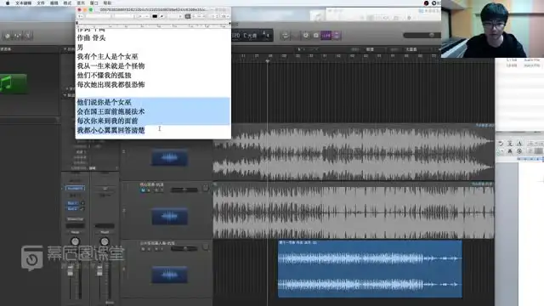Open the 编辑 menu in menu bar
Image resolution: width=544 pixels, height=306 pixels.
[54, 3]
